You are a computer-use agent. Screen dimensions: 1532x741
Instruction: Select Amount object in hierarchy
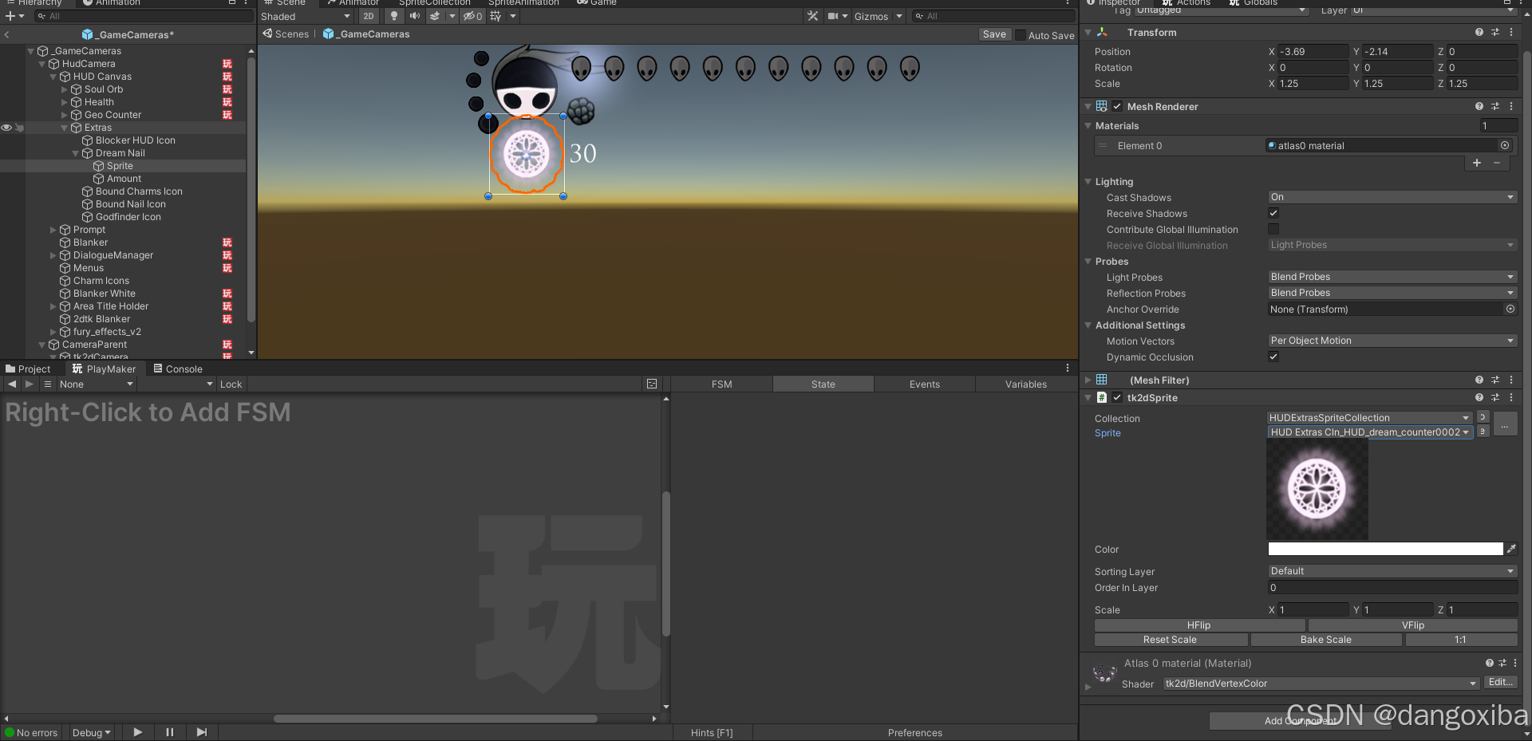124,179
